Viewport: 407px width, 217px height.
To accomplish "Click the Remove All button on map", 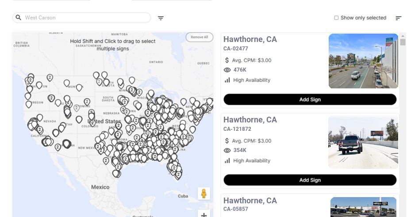I will coord(199,37).
